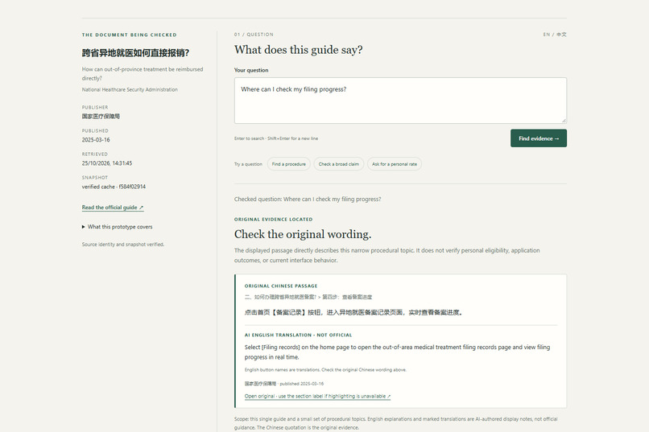Select the original Chinese passage sentence
Viewport: 649px width, 432px height.
click(353, 312)
